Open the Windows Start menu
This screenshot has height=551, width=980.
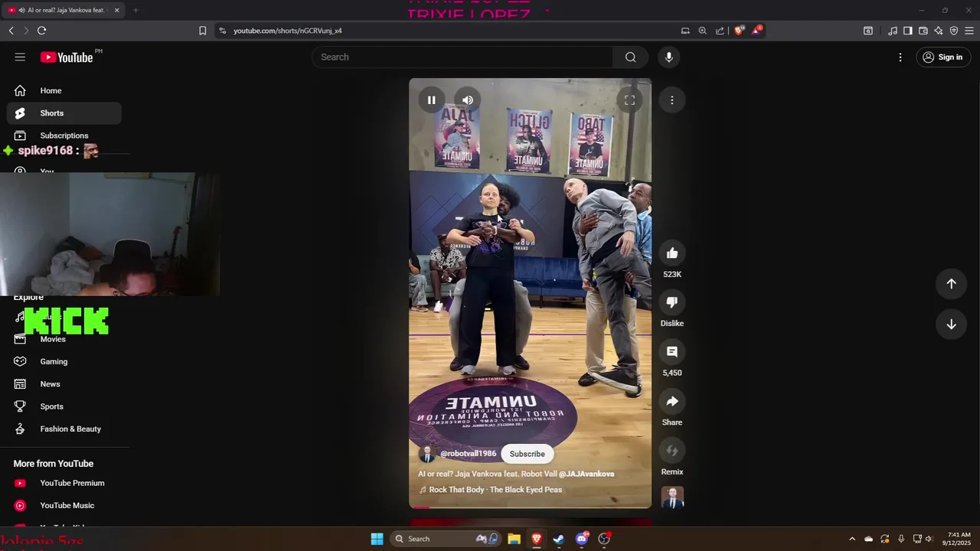click(377, 539)
